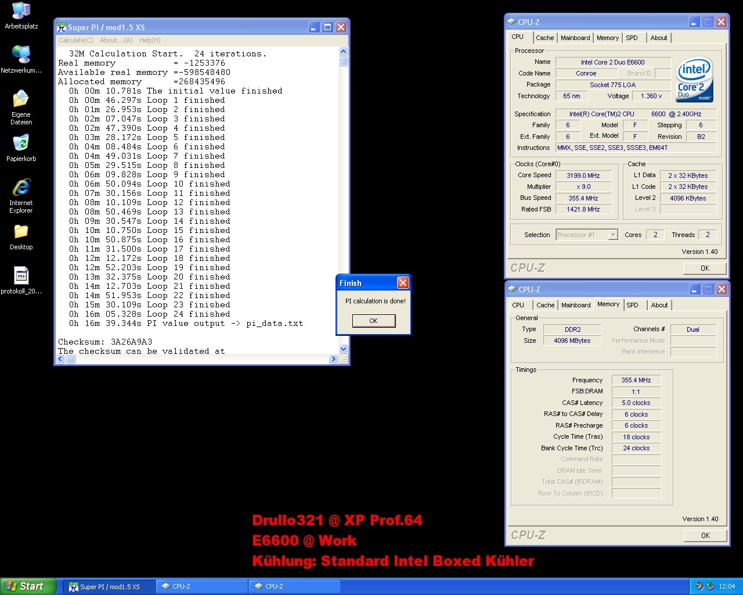Click OK in the lower CPU-Z window
Viewport: 743px width, 595px height.
pos(705,535)
